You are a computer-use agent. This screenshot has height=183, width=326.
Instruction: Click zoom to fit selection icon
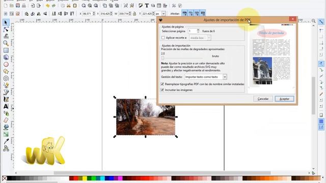[84, 6]
